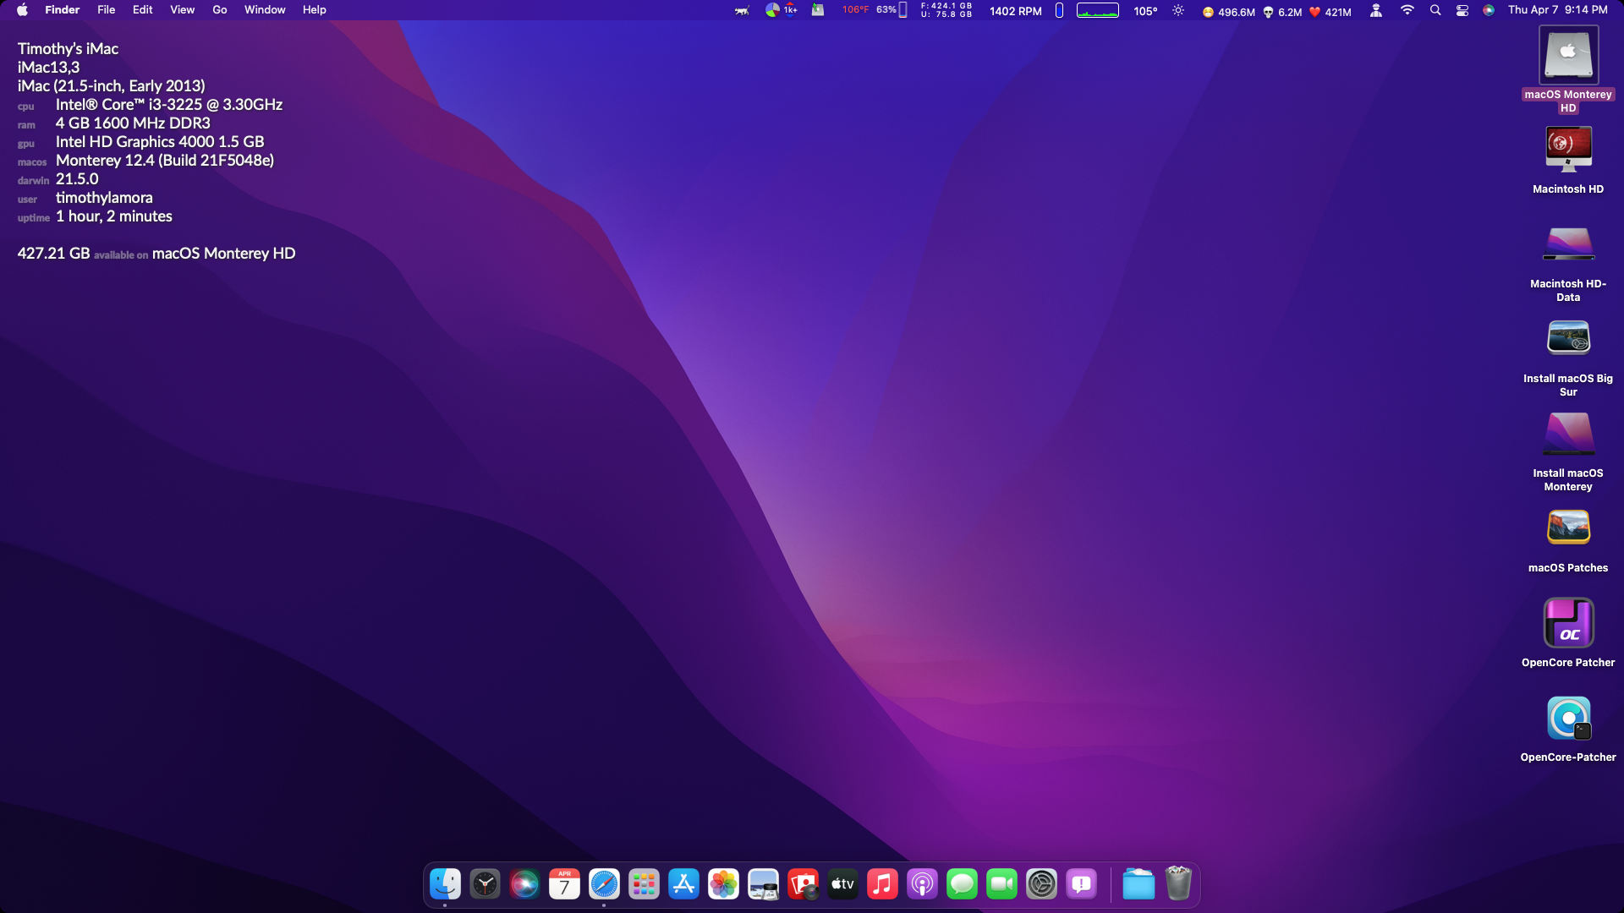Viewport: 1624px width, 913px height.
Task: Select Install macOS Big Sur icon
Action: click(1568, 338)
